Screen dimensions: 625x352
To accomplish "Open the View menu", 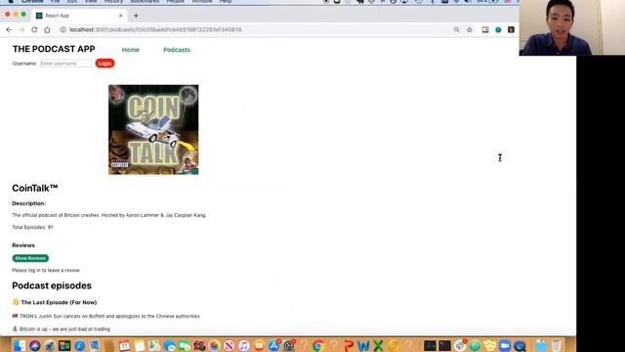I will 91,2.
